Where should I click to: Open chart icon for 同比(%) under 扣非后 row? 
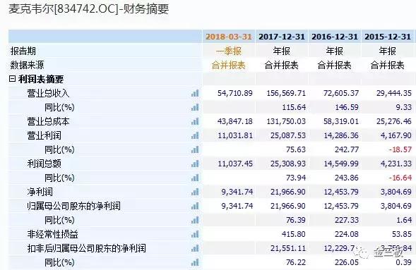tap(195, 262)
